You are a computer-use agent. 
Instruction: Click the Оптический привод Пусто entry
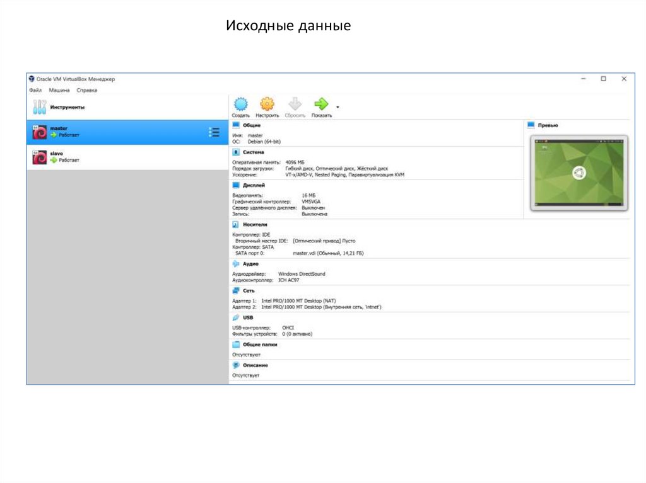tap(324, 241)
